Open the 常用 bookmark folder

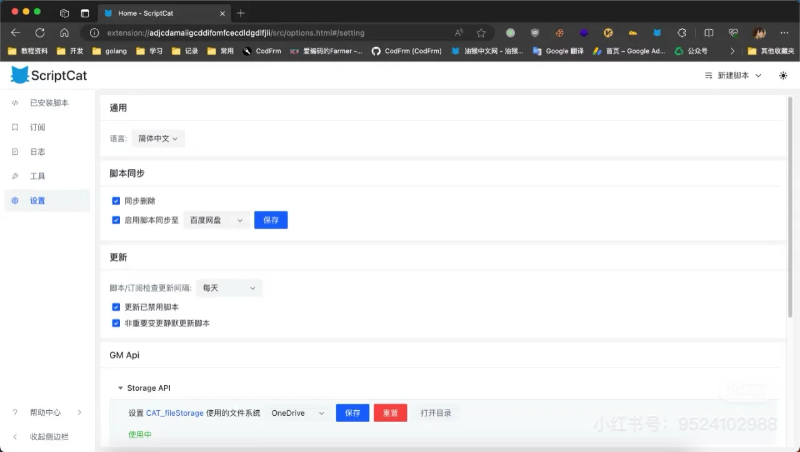coord(221,51)
